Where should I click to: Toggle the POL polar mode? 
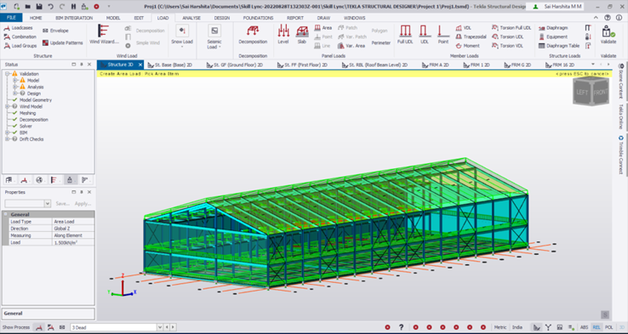pyautogui.click(x=608, y=327)
